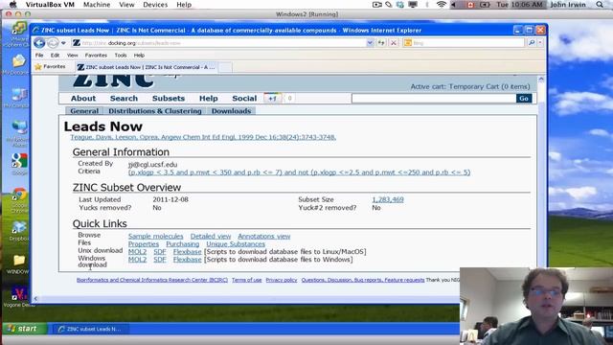Click the docking.org address bar
613x345 pixels.
point(219,43)
